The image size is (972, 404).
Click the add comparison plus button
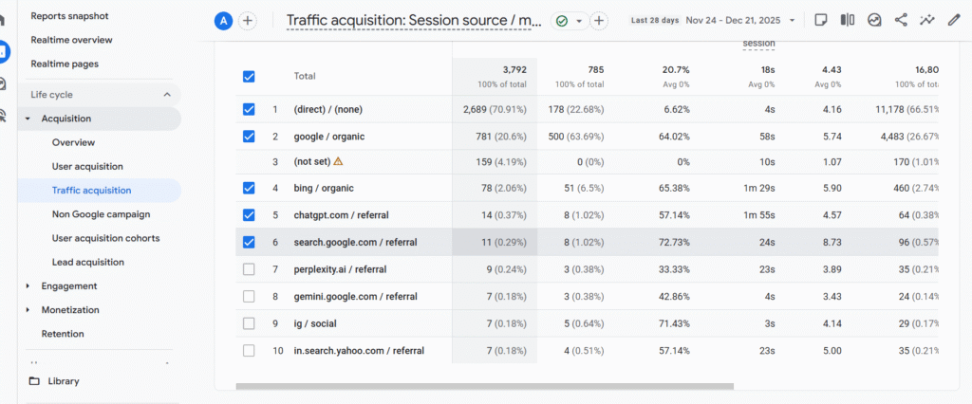248,21
